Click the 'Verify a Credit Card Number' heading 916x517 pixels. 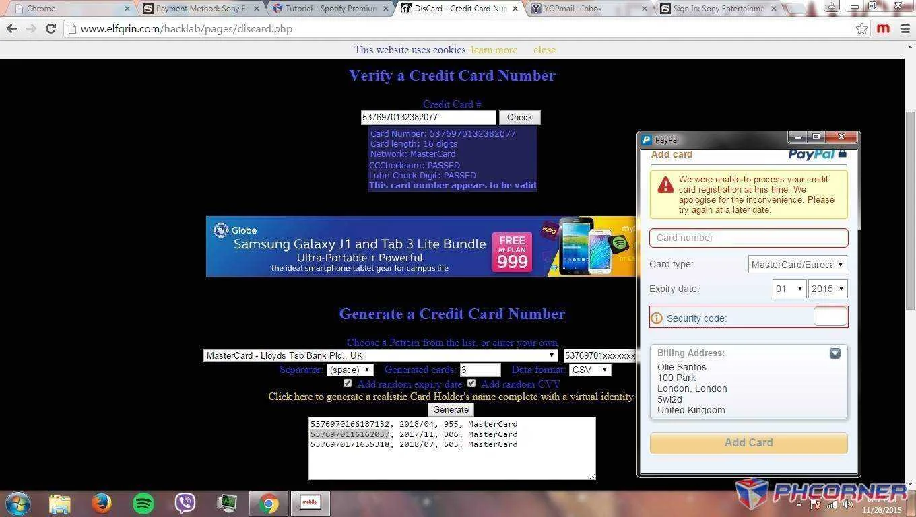453,75
